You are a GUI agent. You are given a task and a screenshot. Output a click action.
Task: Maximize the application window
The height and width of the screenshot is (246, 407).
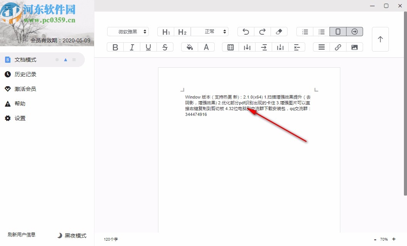pos(386,6)
